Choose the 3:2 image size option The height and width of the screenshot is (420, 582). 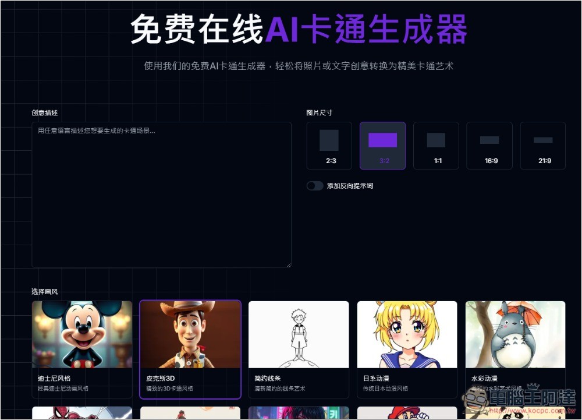tap(382, 146)
